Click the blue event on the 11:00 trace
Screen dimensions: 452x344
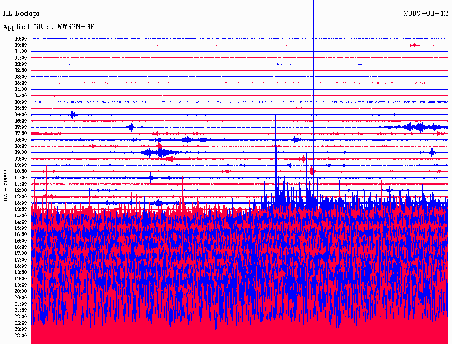tap(151, 178)
